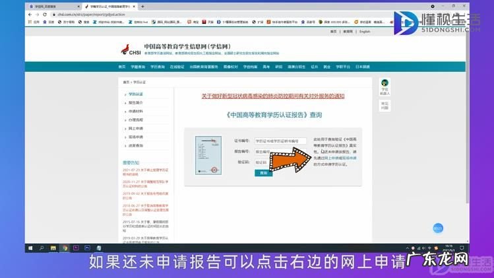This screenshot has width=494, height=278.
Task: Open the Windows Start menu
Action: [30, 248]
